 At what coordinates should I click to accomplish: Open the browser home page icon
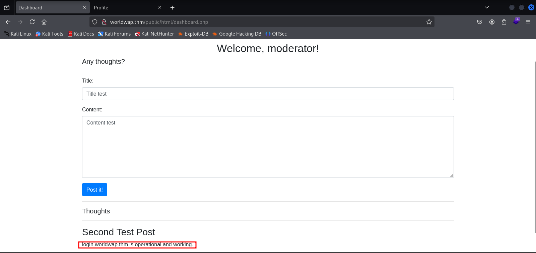[x=44, y=22]
